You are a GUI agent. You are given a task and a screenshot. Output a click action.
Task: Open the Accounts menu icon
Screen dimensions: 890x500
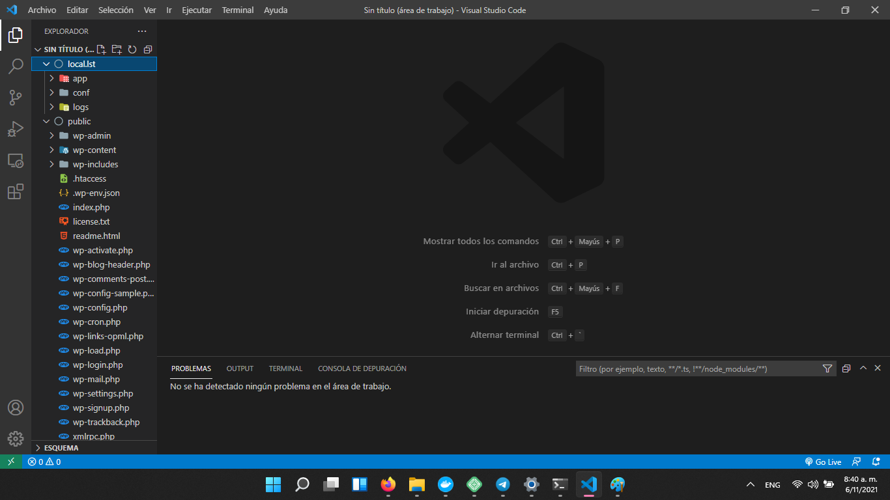click(16, 408)
